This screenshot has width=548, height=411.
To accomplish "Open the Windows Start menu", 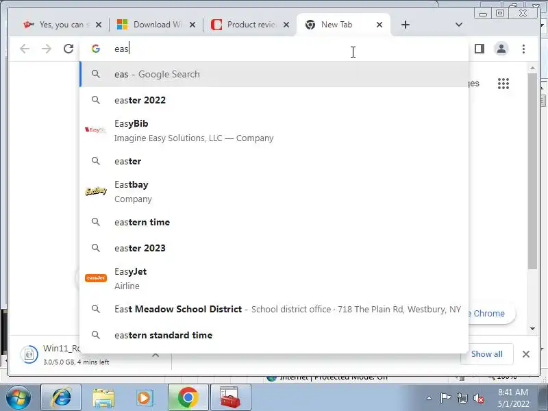I will pyautogui.click(x=18, y=397).
